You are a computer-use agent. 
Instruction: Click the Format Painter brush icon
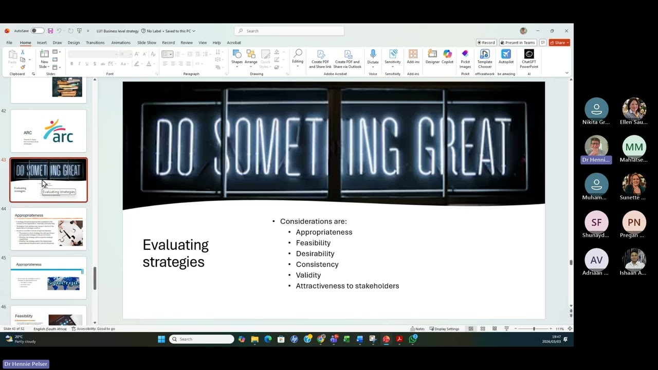pos(23,67)
